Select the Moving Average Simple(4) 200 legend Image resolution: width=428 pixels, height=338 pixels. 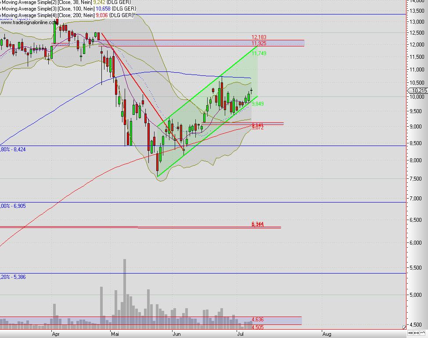click(x=67, y=15)
